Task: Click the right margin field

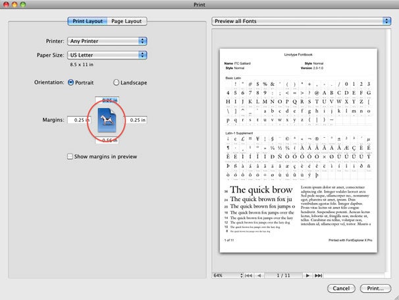Action: point(136,120)
